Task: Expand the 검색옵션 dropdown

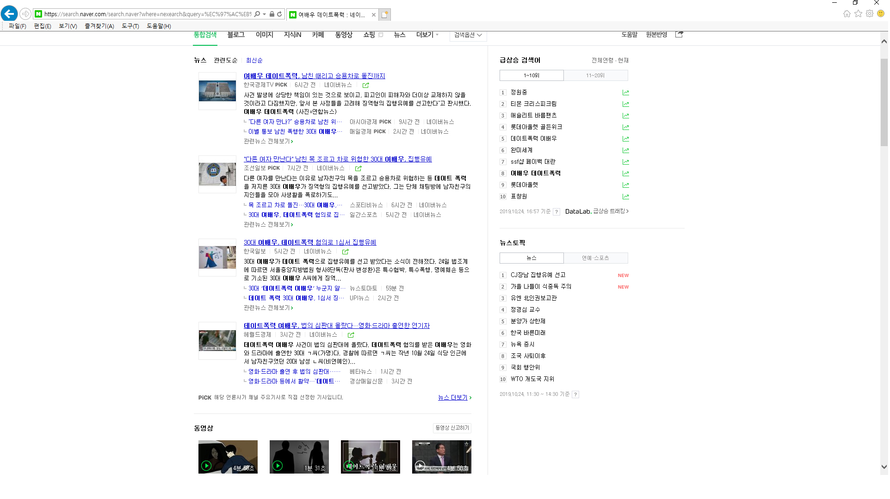Action: (x=468, y=35)
